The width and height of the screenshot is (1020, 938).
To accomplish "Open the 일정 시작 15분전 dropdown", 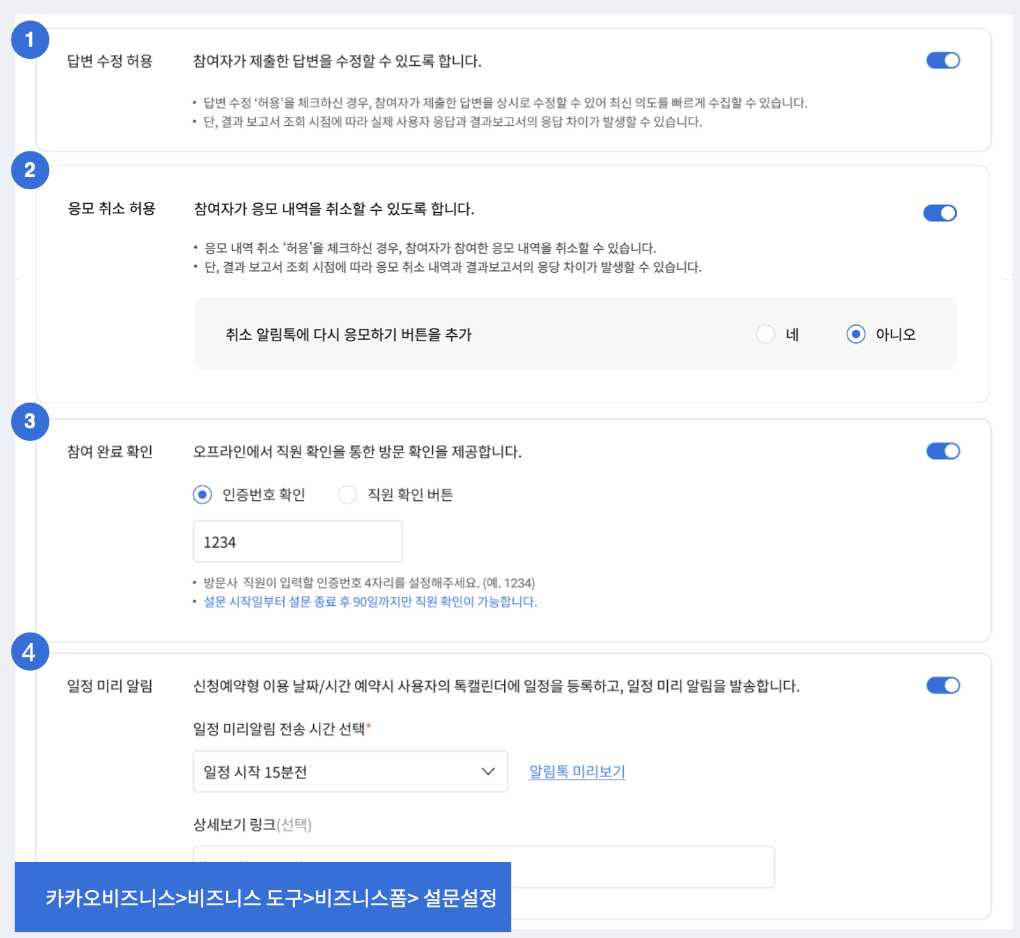I will click(350, 771).
